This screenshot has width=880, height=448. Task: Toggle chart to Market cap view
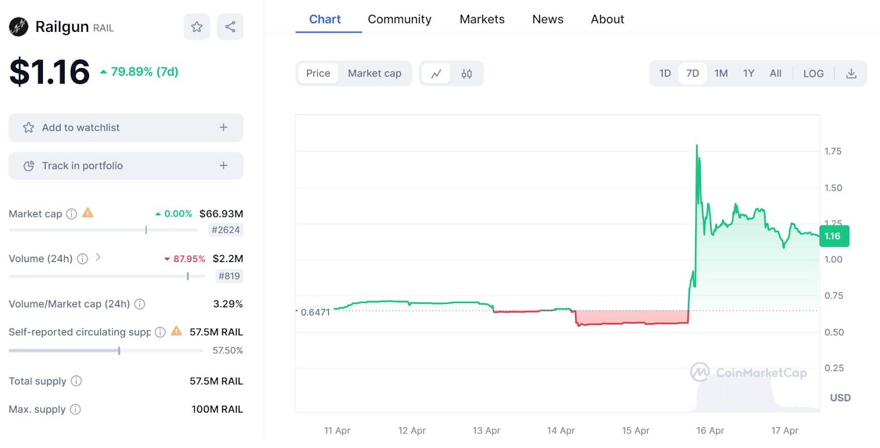375,74
